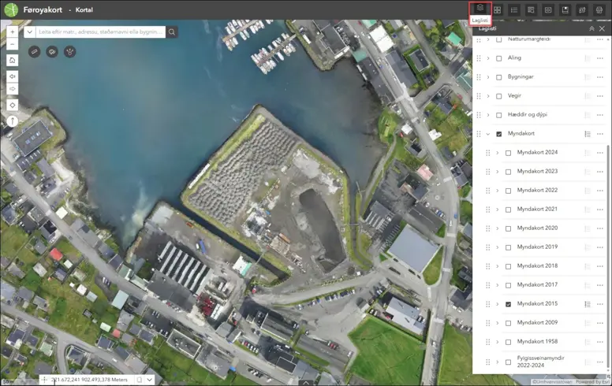Click the search magnifier button
This screenshot has height=386, width=612.
(172, 32)
